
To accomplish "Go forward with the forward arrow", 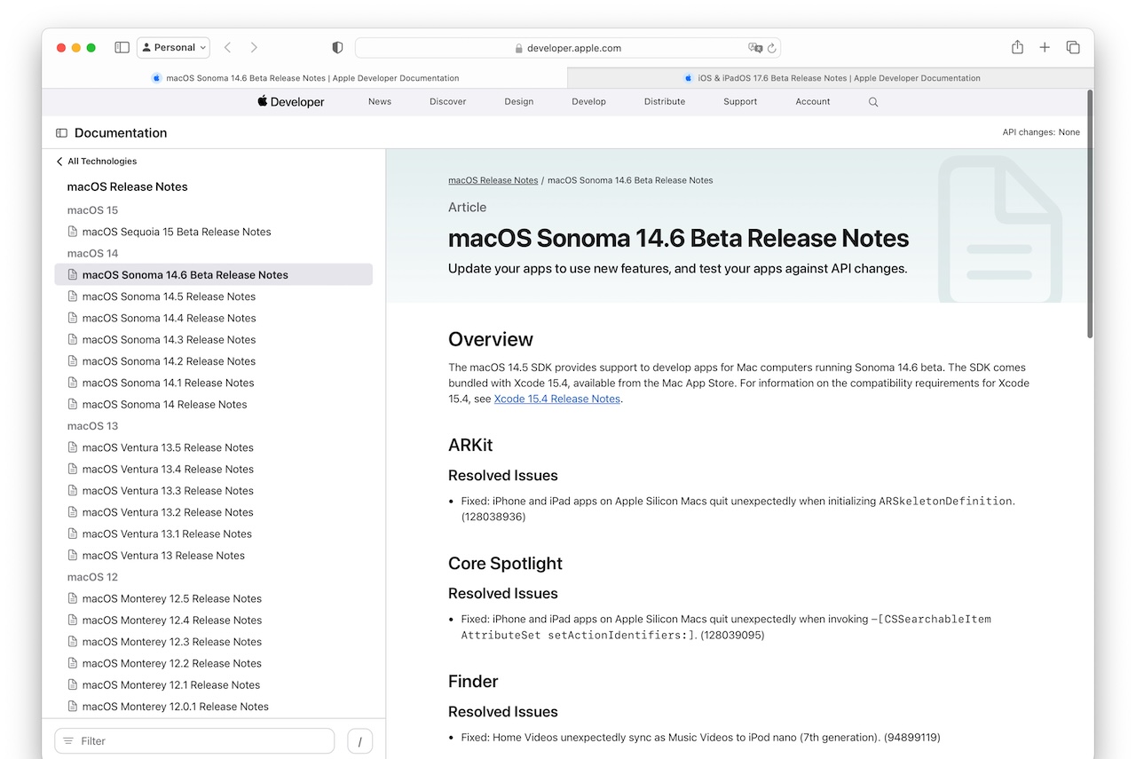I will 254,48.
